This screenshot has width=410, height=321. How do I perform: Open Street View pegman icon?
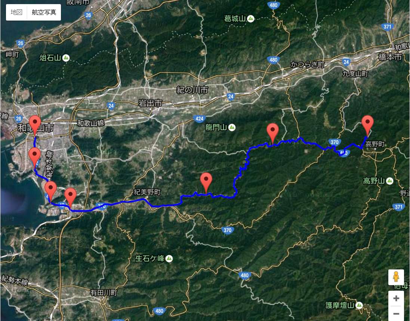click(x=396, y=277)
